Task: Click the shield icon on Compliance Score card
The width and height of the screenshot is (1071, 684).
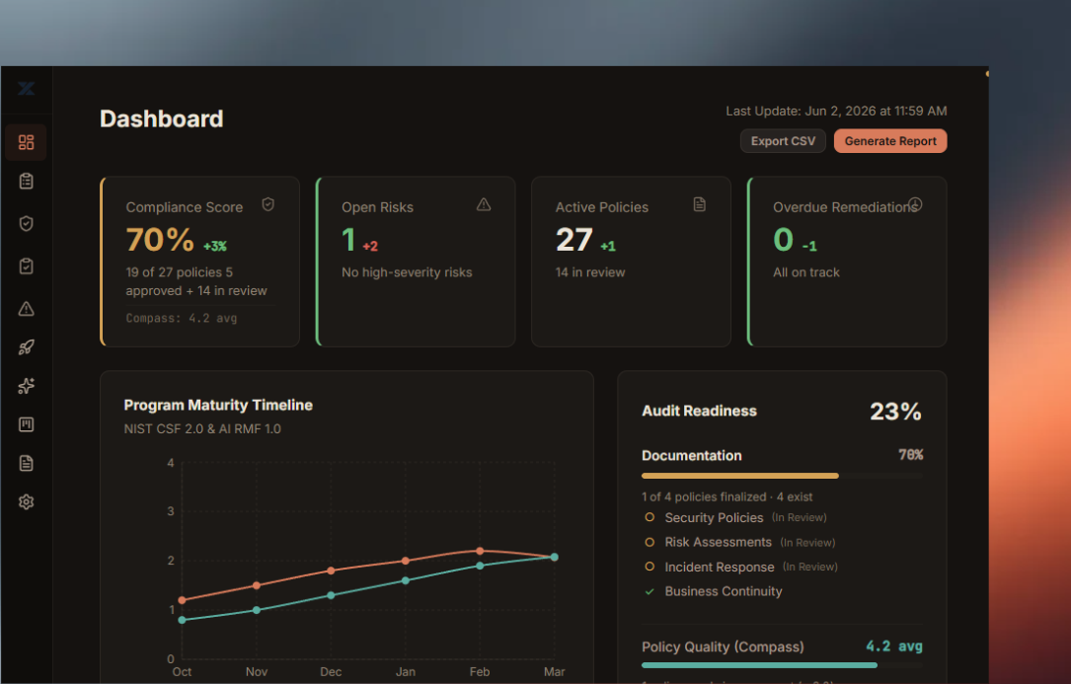Action: (x=268, y=204)
